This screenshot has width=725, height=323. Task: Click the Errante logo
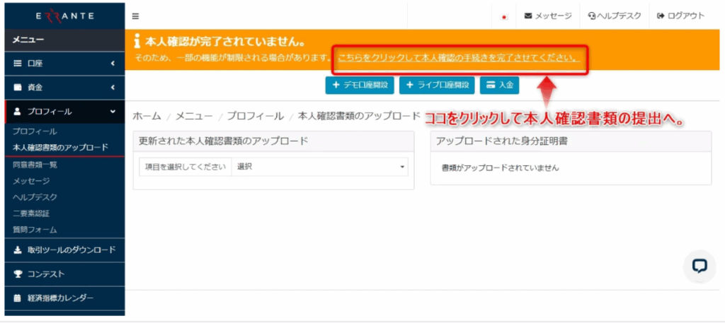64,16
